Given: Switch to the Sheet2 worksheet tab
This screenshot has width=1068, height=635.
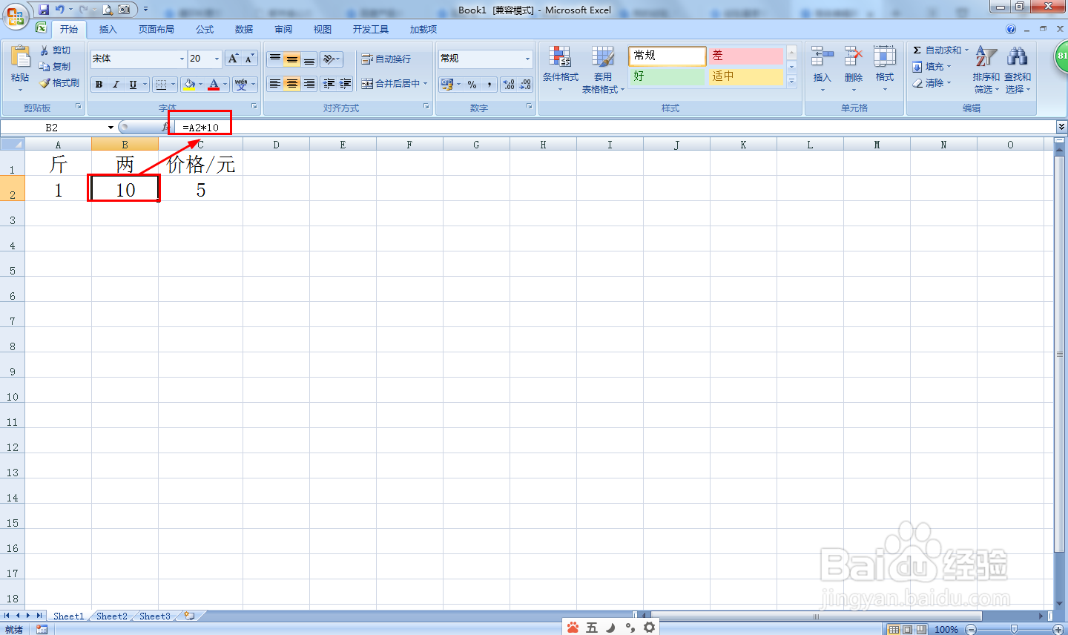Looking at the screenshot, I should (112, 616).
